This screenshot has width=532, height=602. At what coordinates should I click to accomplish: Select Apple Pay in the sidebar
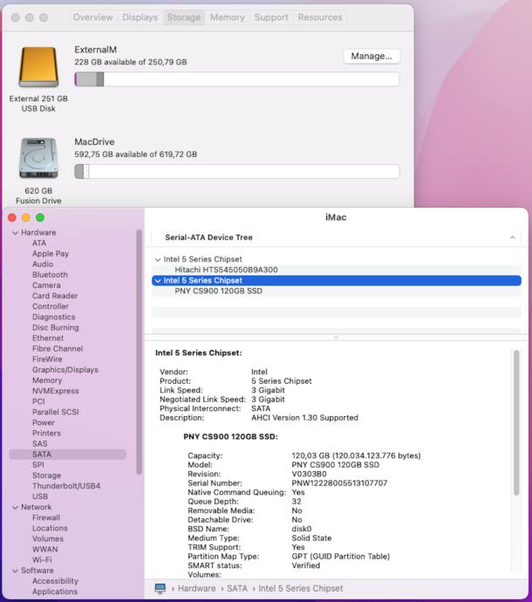51,254
